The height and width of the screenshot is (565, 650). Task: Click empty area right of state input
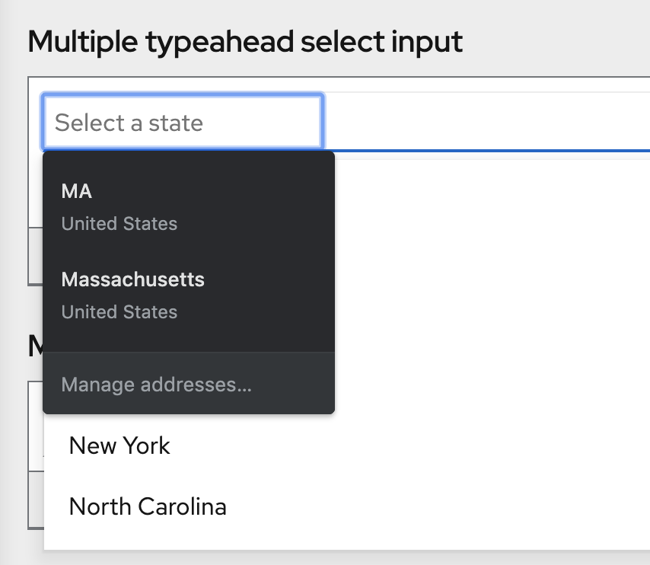pyautogui.click(x=487, y=123)
